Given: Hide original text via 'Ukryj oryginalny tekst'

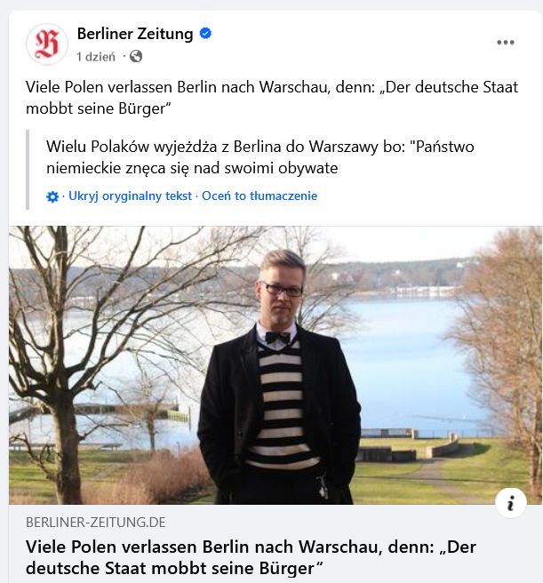Looking at the screenshot, I should point(130,196).
